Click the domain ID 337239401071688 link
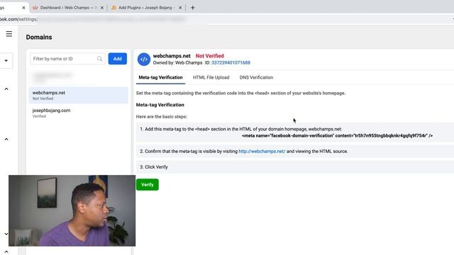This screenshot has height=255, width=454. coord(231,63)
